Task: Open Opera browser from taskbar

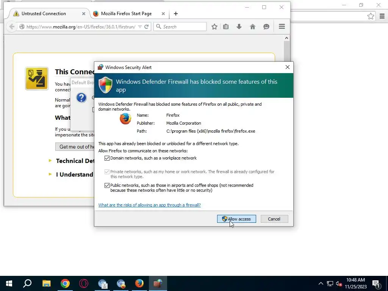Action: (x=84, y=283)
